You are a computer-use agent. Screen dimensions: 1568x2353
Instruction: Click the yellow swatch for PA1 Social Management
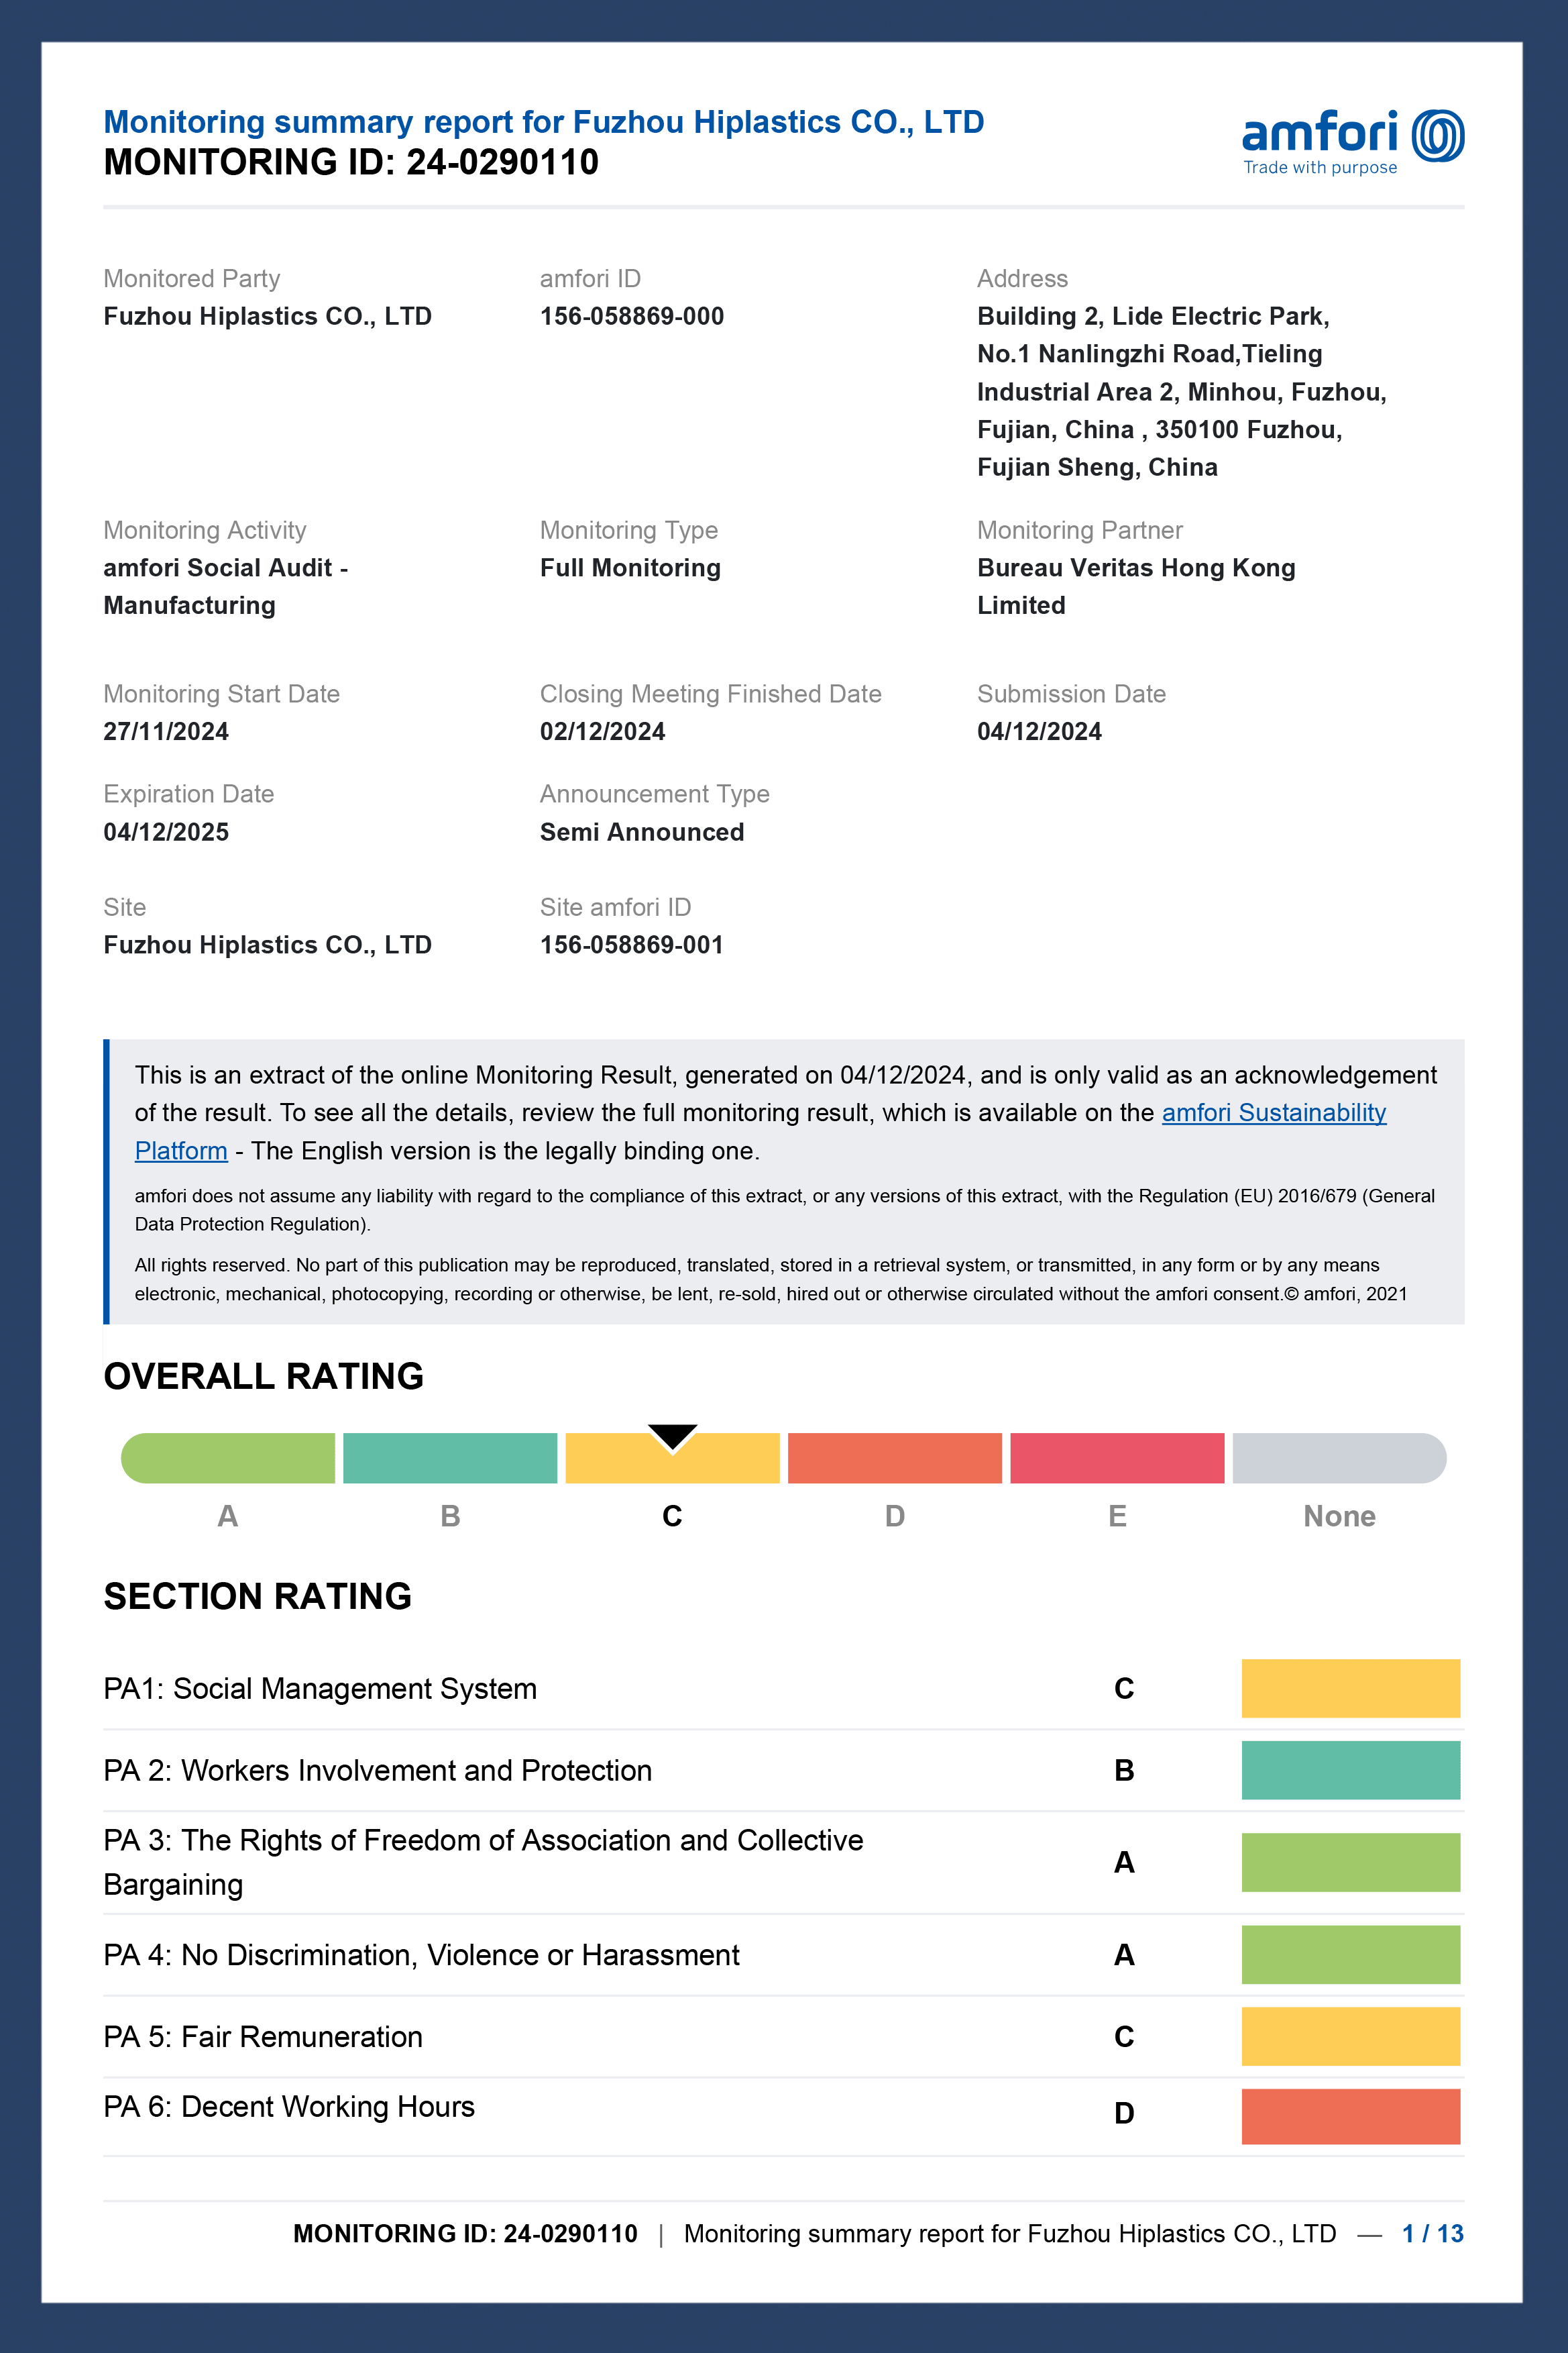point(1351,1687)
